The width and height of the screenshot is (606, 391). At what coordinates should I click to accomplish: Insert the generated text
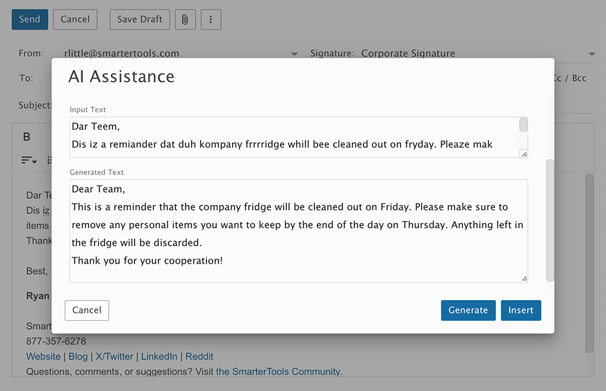[x=521, y=310]
